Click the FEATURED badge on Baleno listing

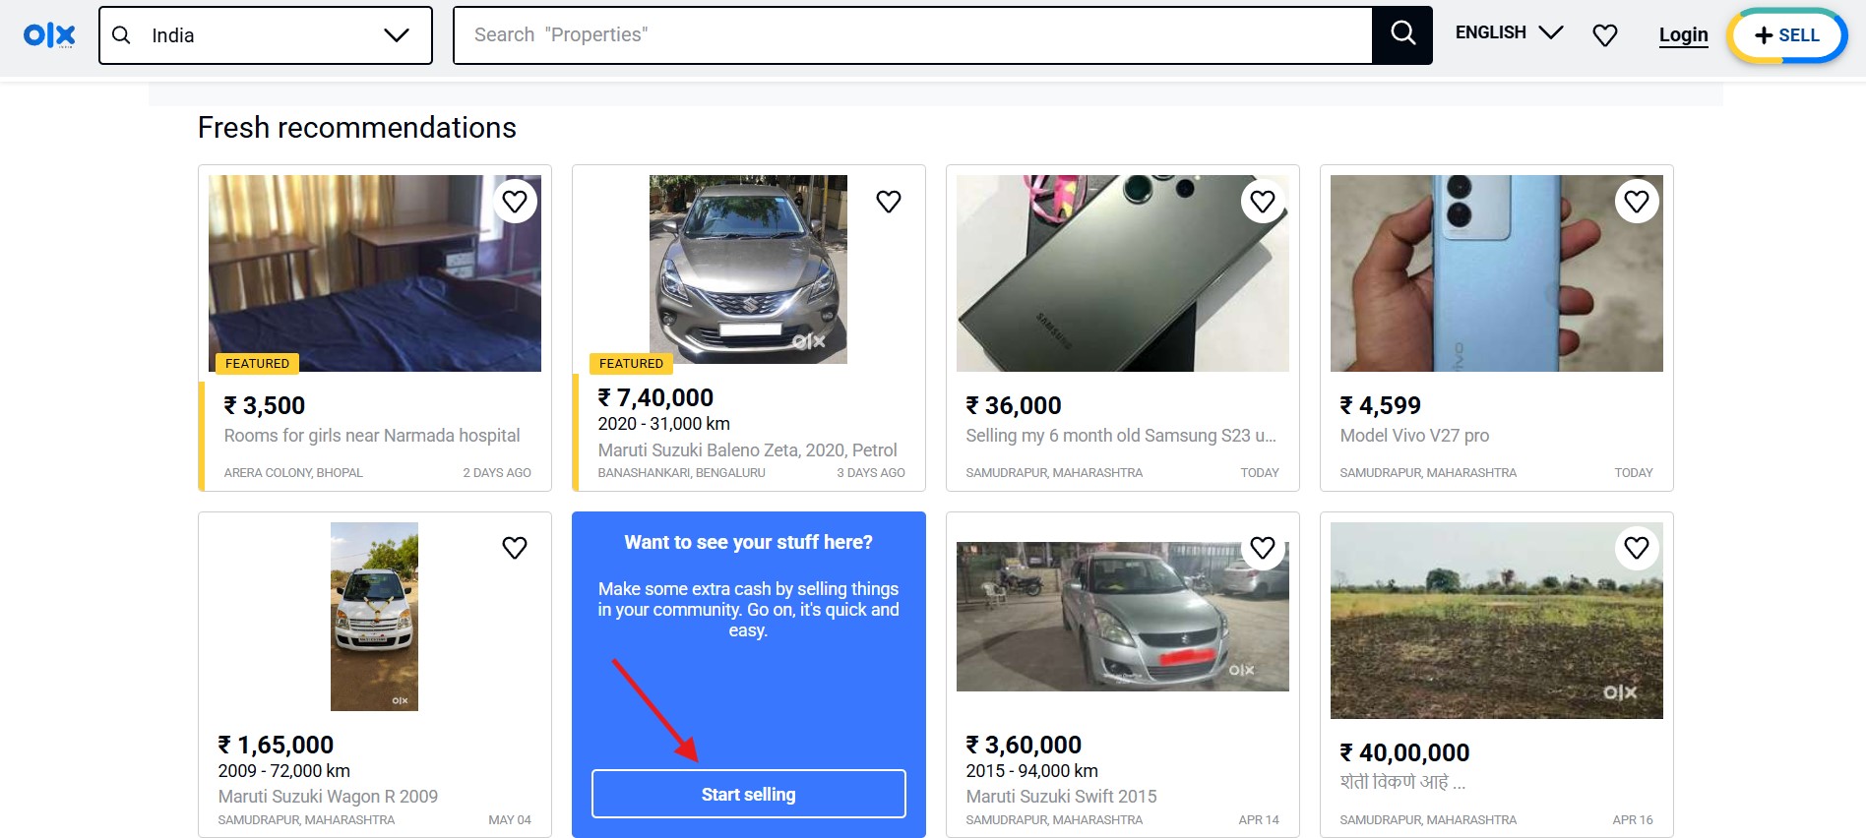click(x=631, y=364)
